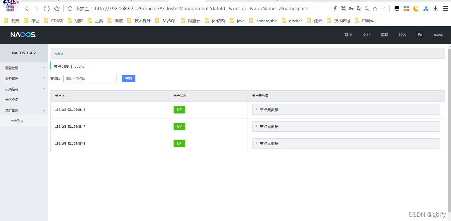Expand 权限控制 in the sidebar
Screen dimensions: 451x221
point(24,89)
